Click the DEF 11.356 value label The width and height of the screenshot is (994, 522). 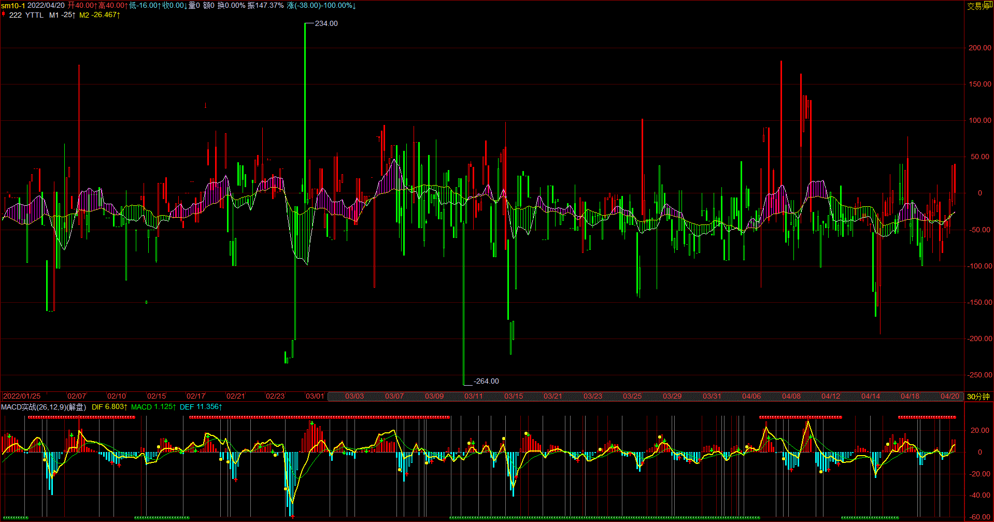[201, 407]
